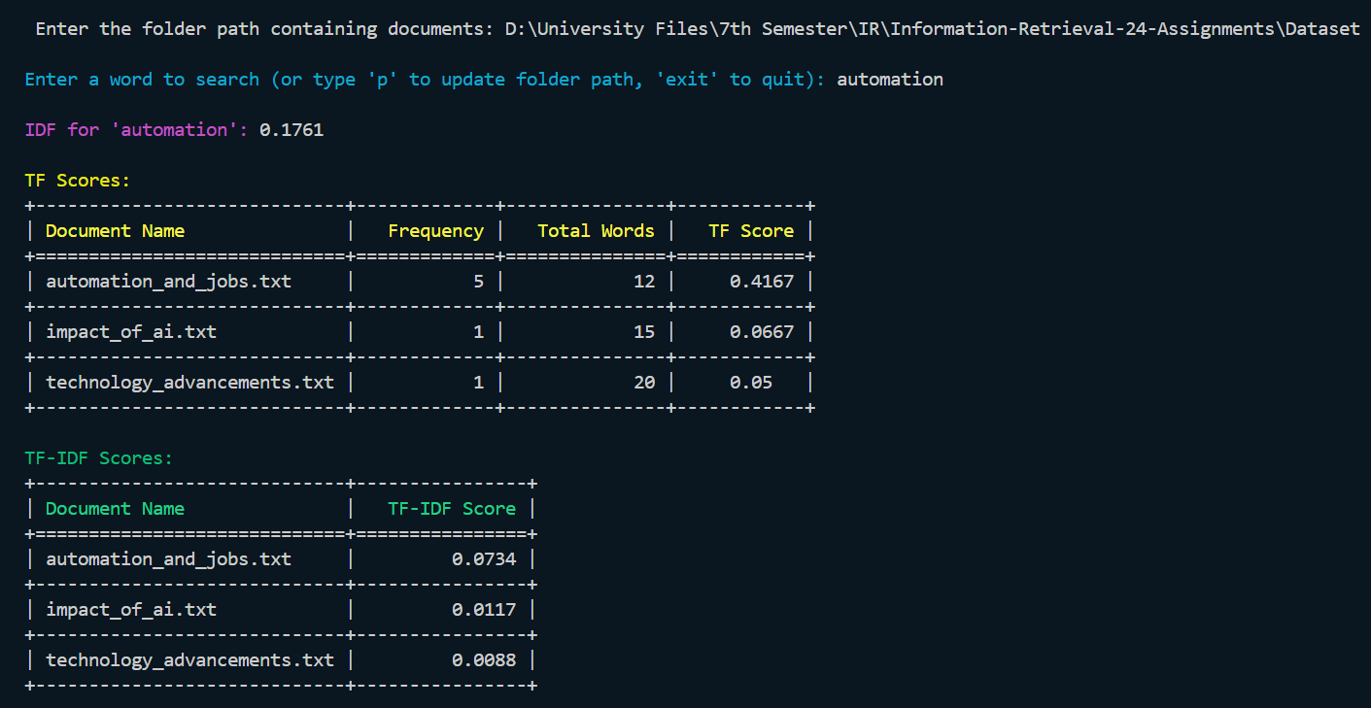Select technology_advancements.txt in the TF Scores table
Viewport: 1371px width, 708px height.
(189, 383)
